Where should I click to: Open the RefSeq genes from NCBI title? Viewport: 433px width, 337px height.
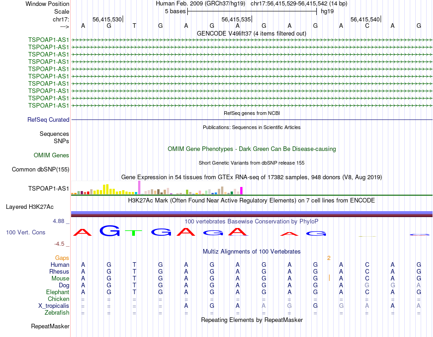252,113
